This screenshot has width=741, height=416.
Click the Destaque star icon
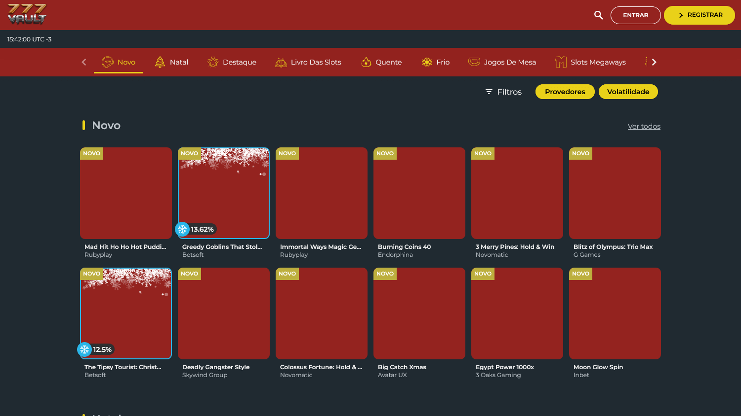coord(212,62)
